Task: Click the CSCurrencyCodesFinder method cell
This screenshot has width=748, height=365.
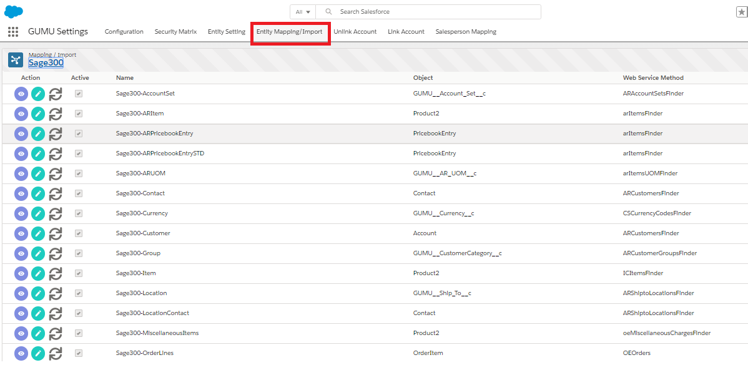Action: click(657, 213)
